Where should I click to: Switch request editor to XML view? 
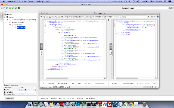pos(42,46)
